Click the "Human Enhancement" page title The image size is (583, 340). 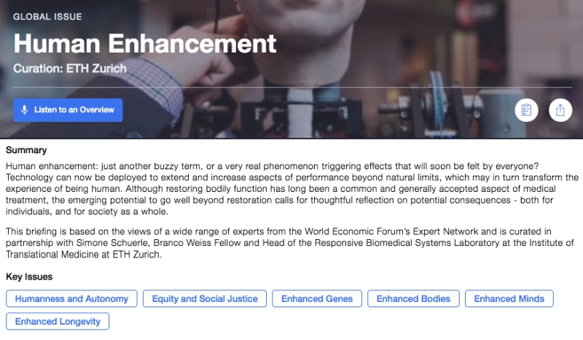(x=145, y=43)
